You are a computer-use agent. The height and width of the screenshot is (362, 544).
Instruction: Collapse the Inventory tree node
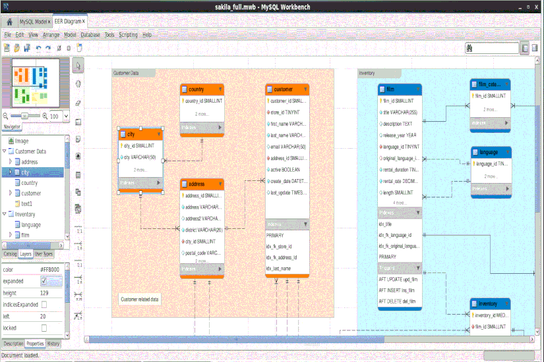coord(5,214)
